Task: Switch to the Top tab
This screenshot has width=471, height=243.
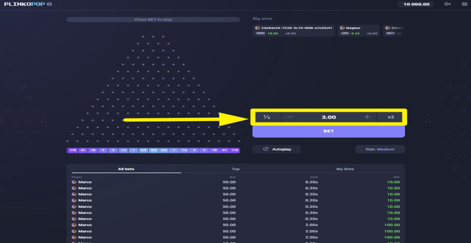Action: 236,169
